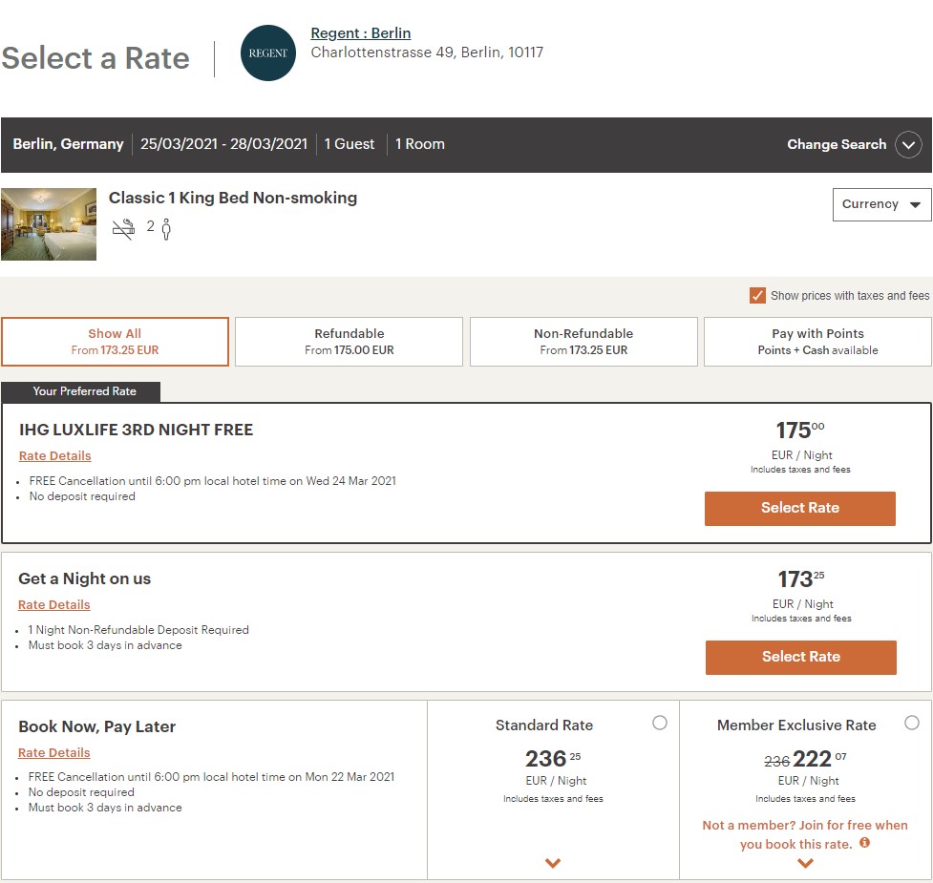The width and height of the screenshot is (933, 883).
Task: Click Not a member? Join for free link
Action: coord(804,834)
